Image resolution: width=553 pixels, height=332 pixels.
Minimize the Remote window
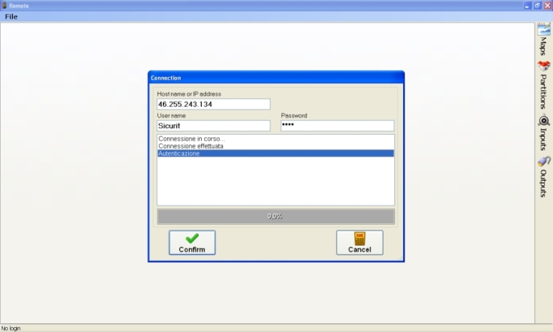527,5
